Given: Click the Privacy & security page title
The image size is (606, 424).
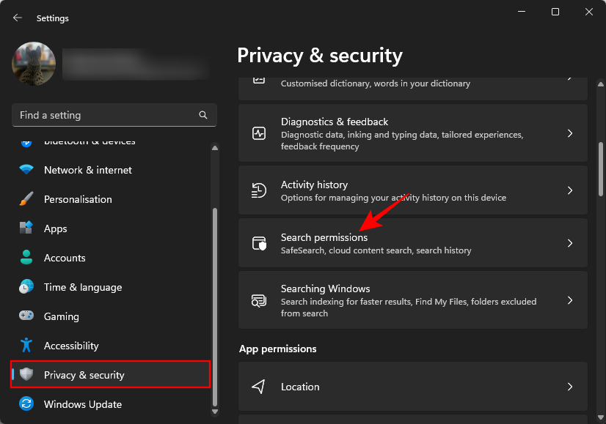Looking at the screenshot, I should (x=320, y=55).
